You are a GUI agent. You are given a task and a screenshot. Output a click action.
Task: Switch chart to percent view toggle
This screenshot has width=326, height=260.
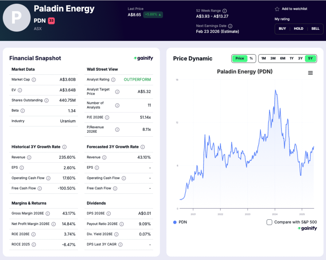(251, 58)
